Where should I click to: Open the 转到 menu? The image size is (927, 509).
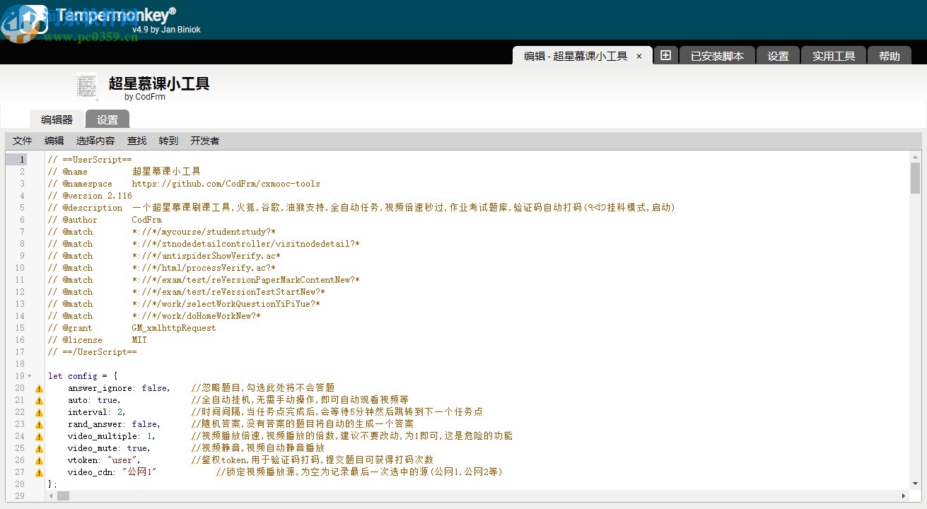pos(168,141)
